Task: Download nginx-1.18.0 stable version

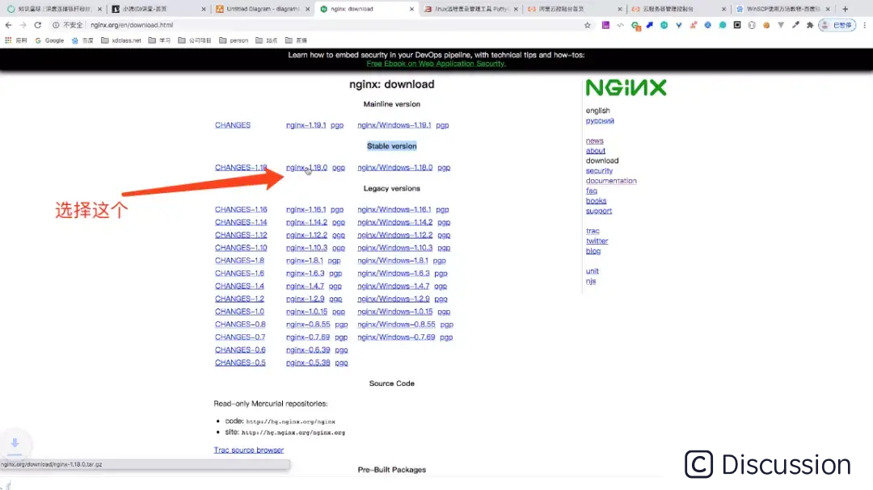Action: click(x=306, y=167)
